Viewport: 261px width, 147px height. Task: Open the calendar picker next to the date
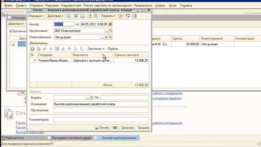click(110, 24)
